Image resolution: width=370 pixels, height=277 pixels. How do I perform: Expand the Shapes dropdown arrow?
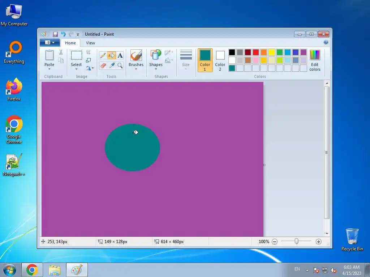156,69
